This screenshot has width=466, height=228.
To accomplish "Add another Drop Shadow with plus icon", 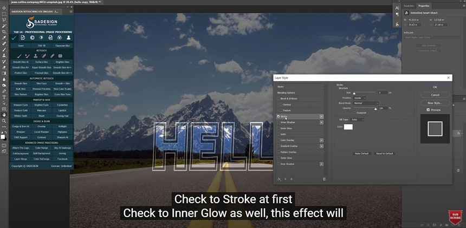I will [321, 164].
